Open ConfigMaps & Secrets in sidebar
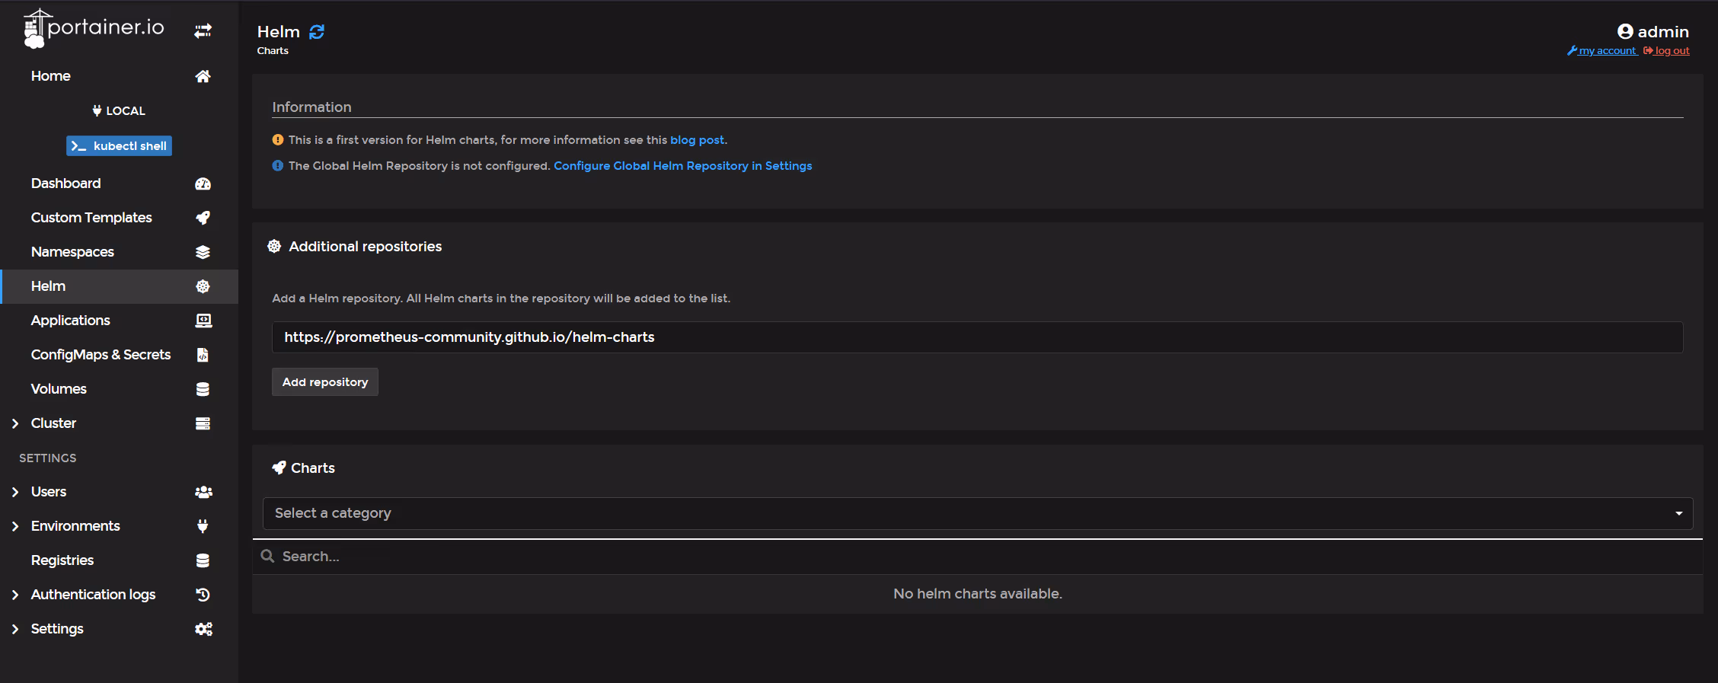 click(x=101, y=355)
